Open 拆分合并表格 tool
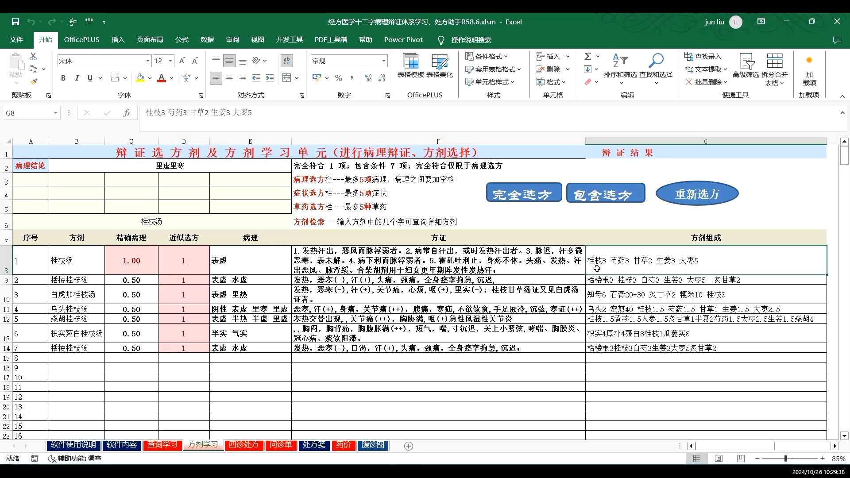Screen dimensions: 850x478 pyautogui.click(x=775, y=69)
